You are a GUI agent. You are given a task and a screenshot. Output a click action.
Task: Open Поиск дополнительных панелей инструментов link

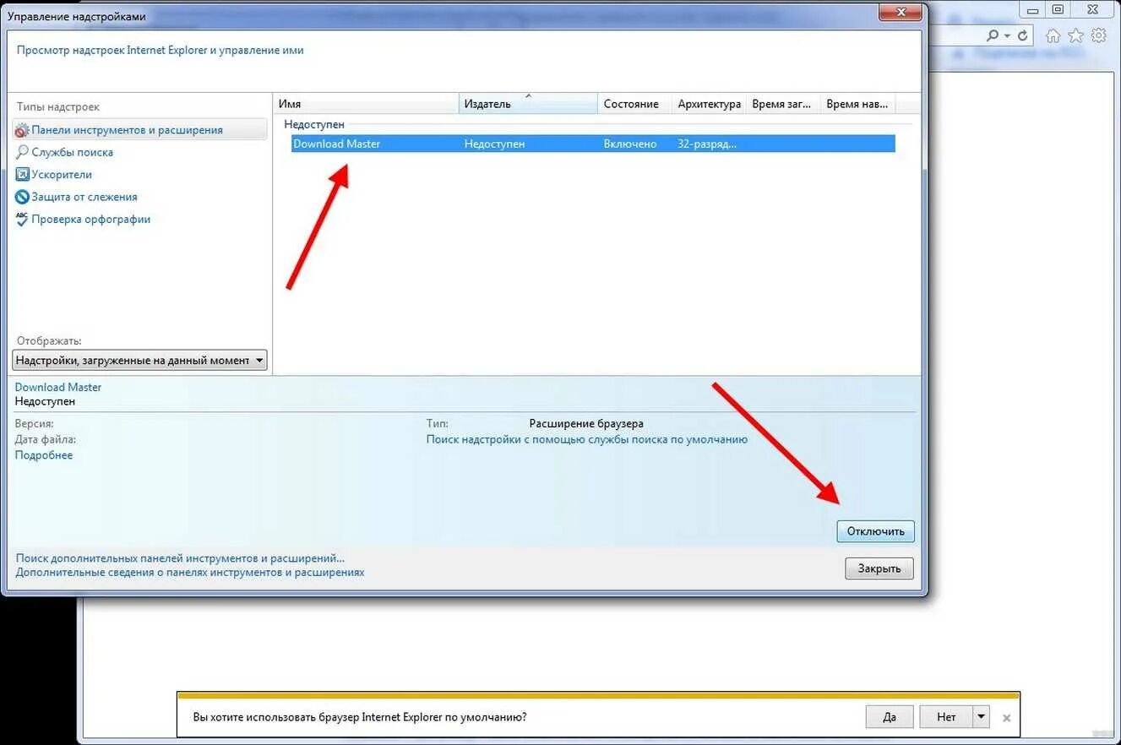tap(180, 558)
